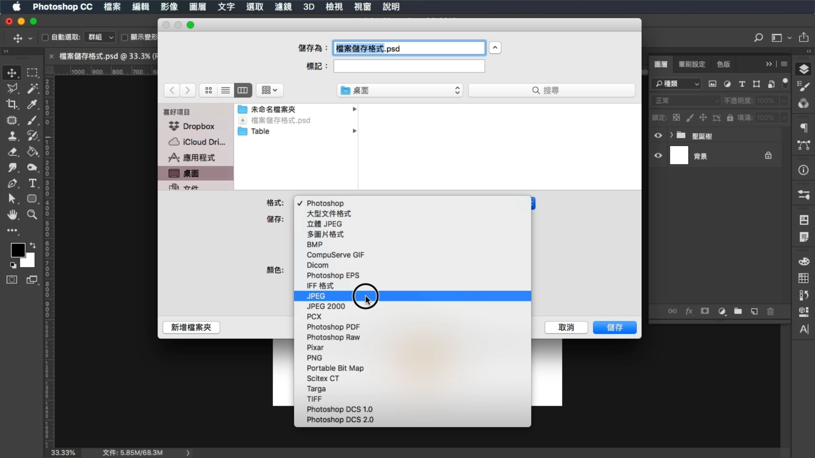Image resolution: width=815 pixels, height=458 pixels.
Task: Open the 群組 auto-select dropdown
Action: click(x=100, y=37)
